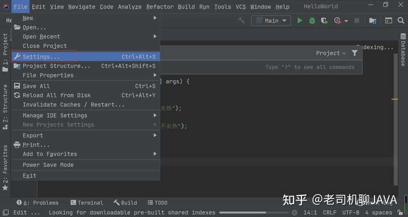The height and width of the screenshot is (217, 408).
Task: Click the UTF-8 encoding indicator
Action: pyautogui.click(x=351, y=212)
